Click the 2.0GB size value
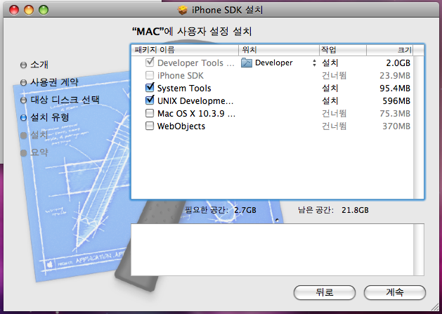This screenshot has height=314, width=442. tap(398, 63)
